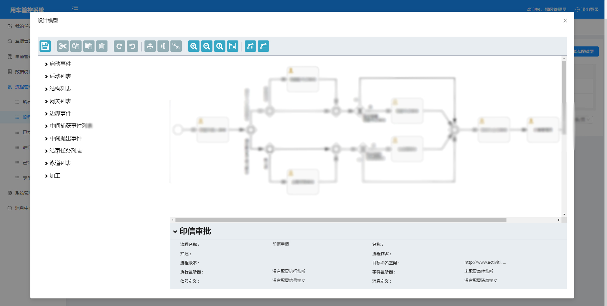The height and width of the screenshot is (306, 607).
Task: Save the model with the floppy disk icon
Action: click(45, 46)
